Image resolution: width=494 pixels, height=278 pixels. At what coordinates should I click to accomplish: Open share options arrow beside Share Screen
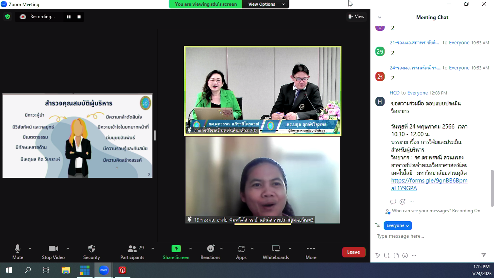tap(190, 249)
